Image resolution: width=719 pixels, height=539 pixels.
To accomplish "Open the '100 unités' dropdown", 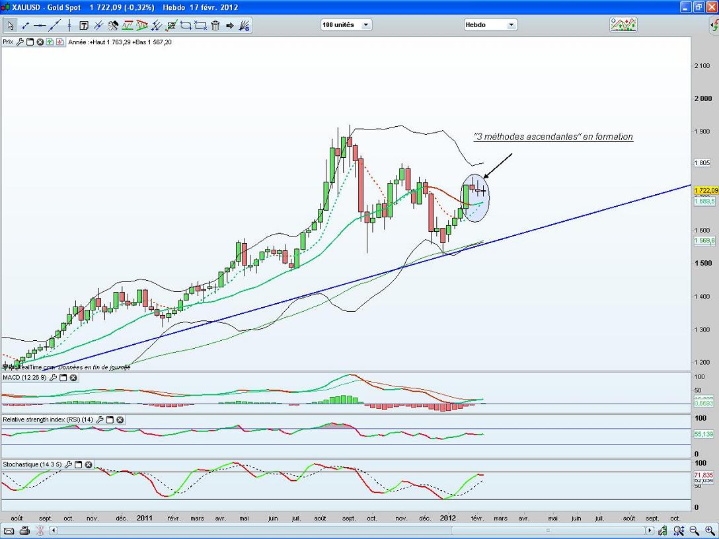I will click(346, 25).
